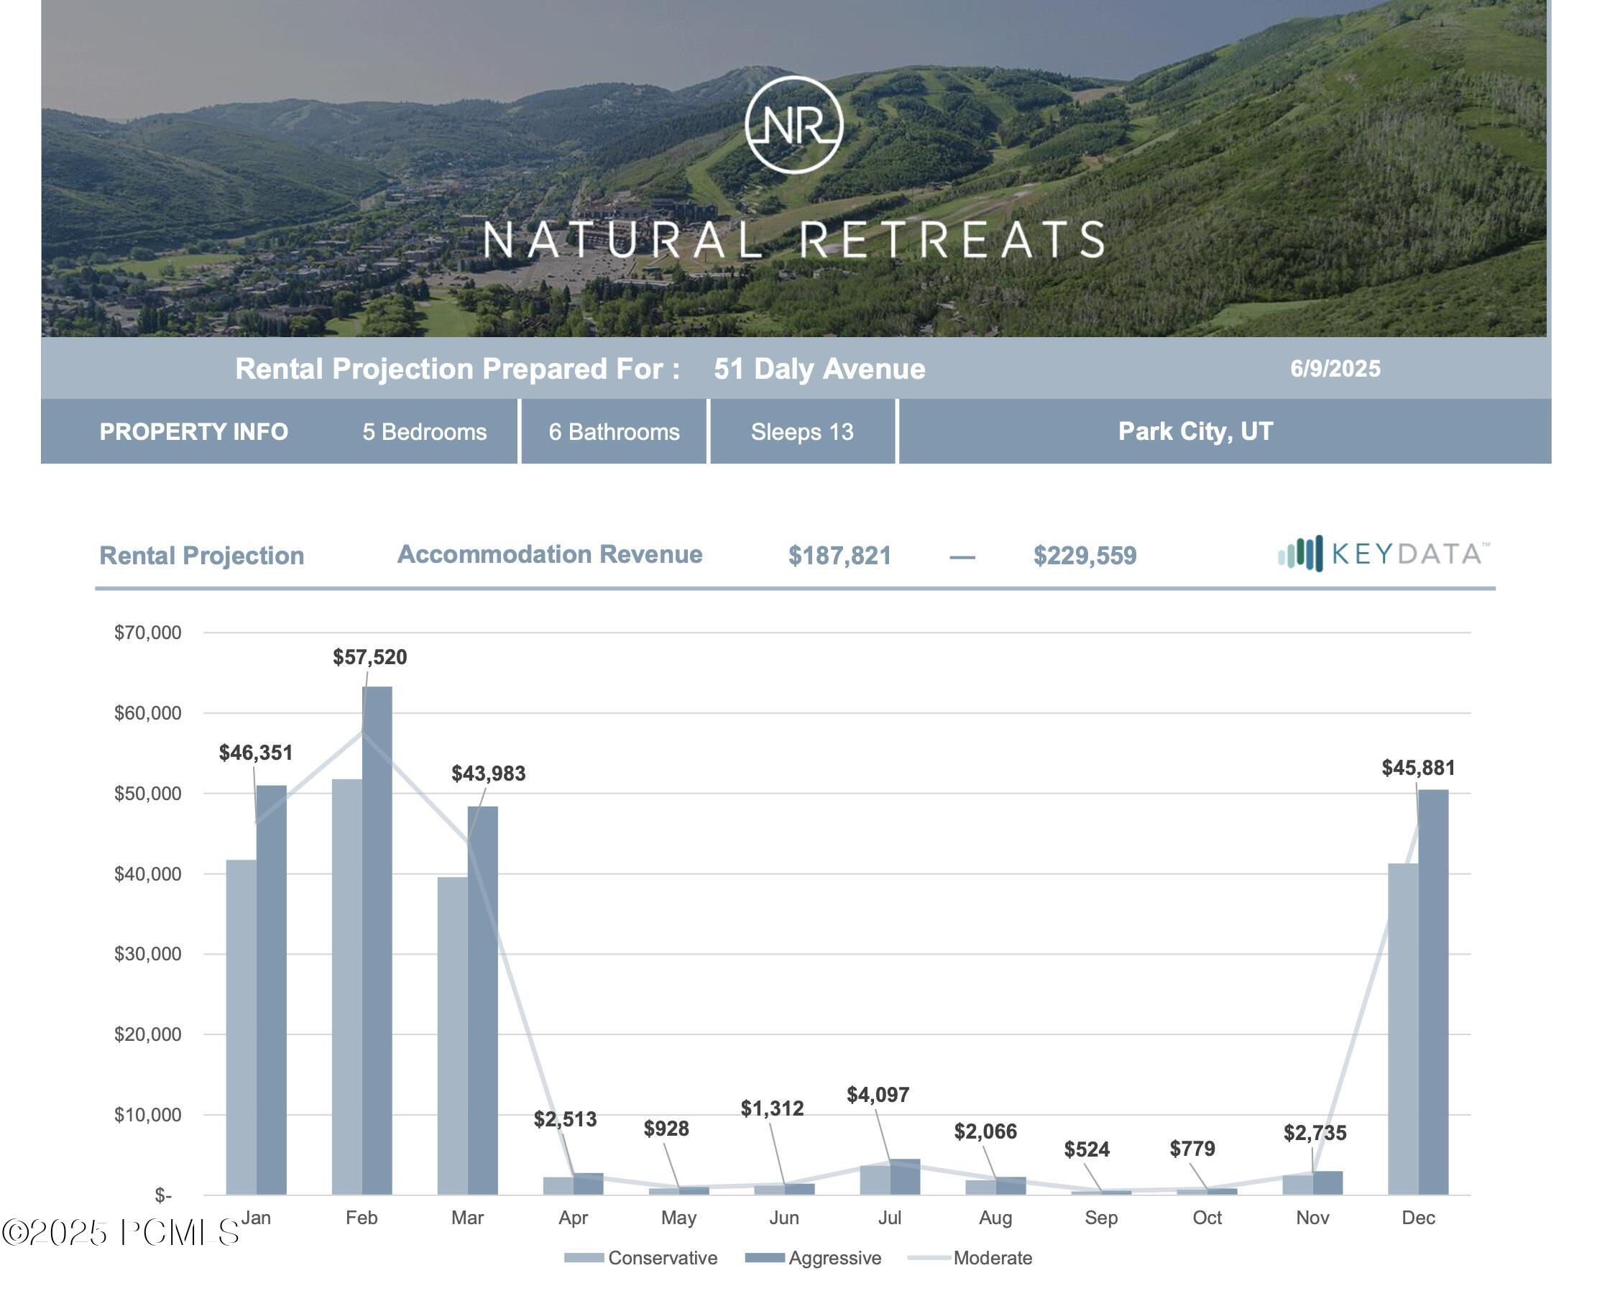Select the 6 Bathrooms info cell
This screenshot has width=1597, height=1291.
click(x=614, y=431)
